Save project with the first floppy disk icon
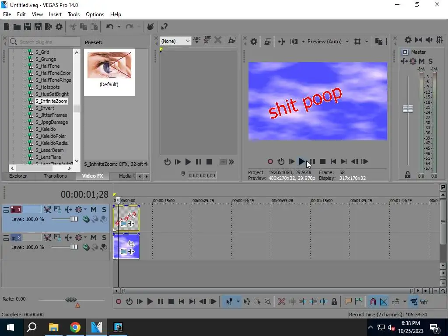The image size is (448, 336). coord(28,27)
